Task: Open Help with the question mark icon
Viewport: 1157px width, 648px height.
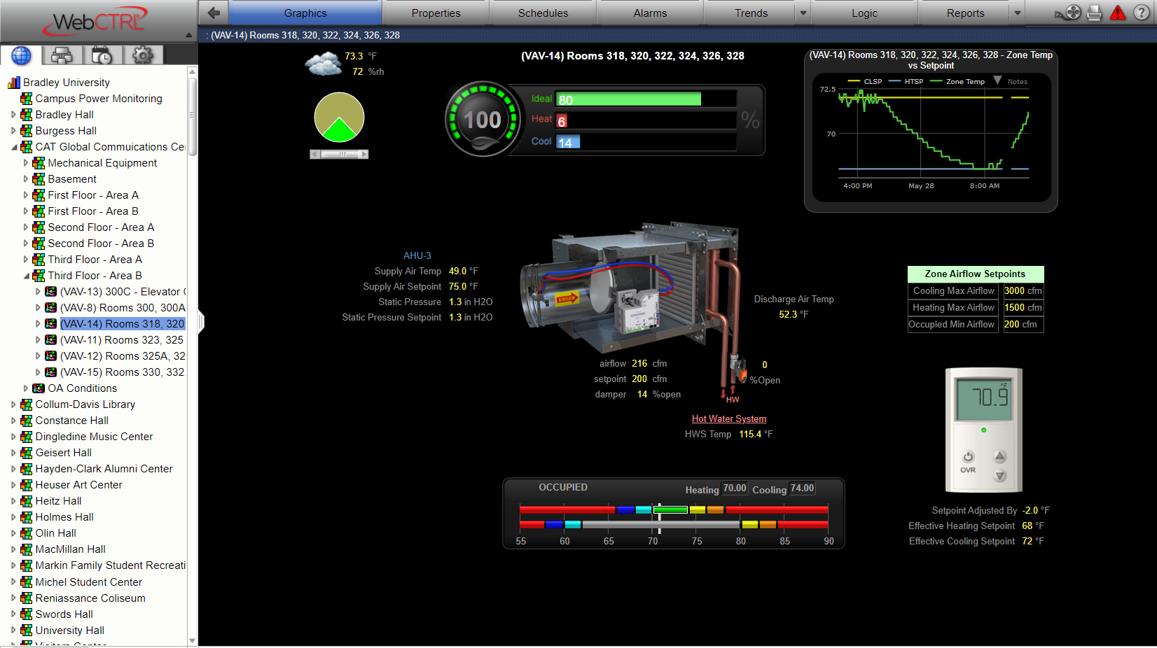Action: (x=1142, y=13)
